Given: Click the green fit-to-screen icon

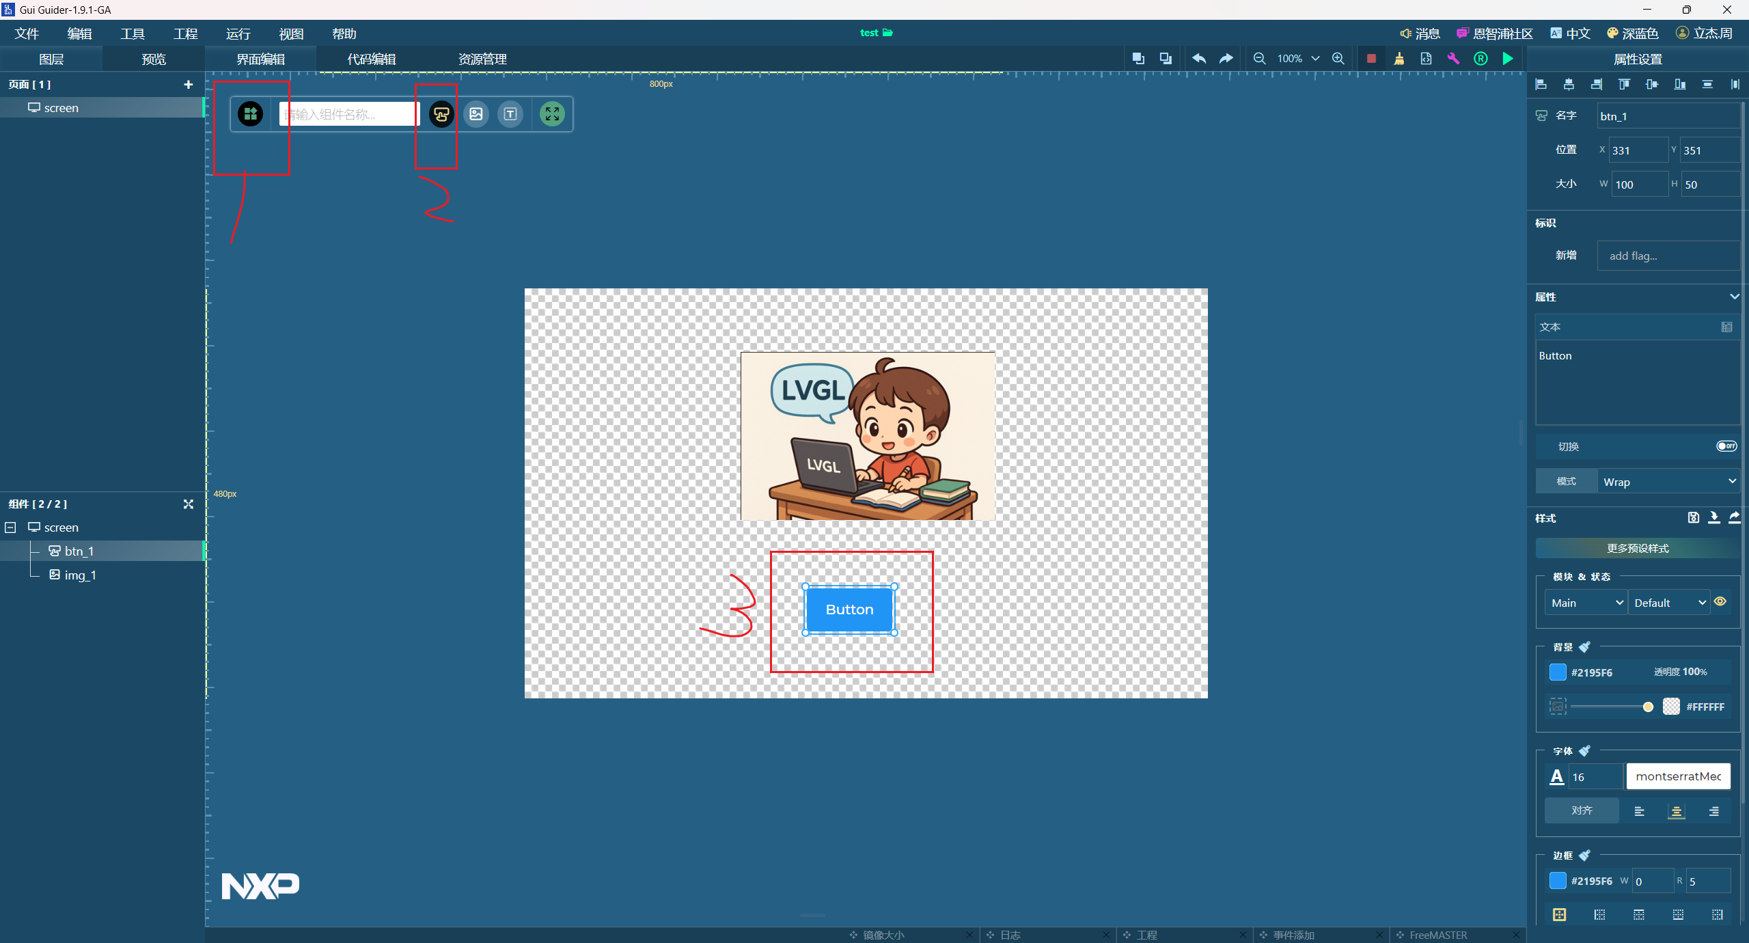Looking at the screenshot, I should coord(552,114).
